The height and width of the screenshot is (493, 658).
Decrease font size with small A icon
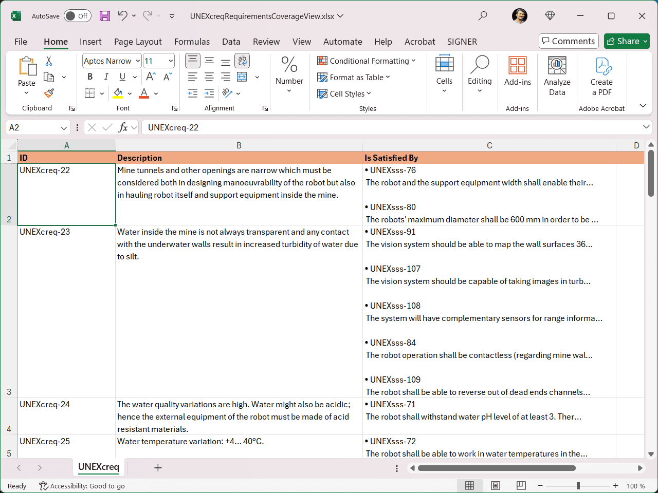[x=168, y=77]
